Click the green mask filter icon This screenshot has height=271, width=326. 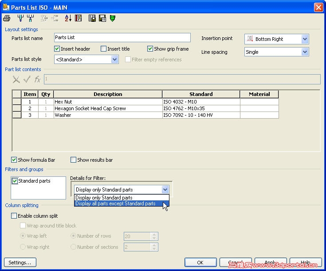[x=113, y=18]
